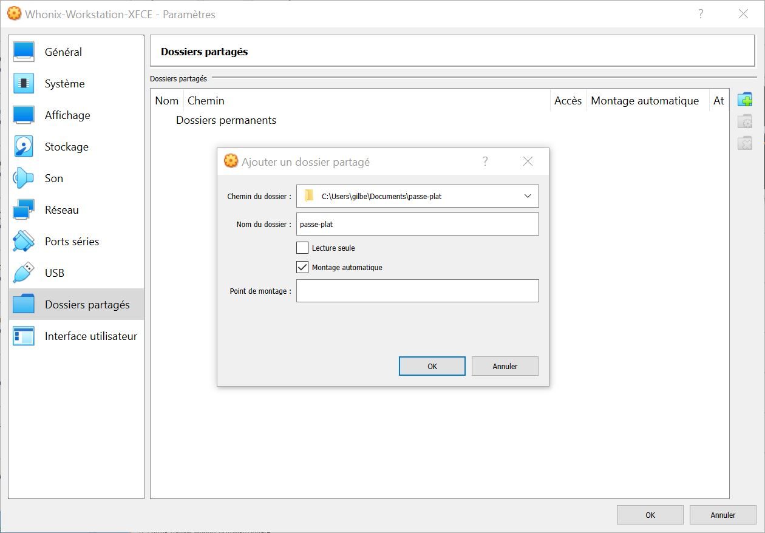Click Annuler in the Ajouter dialog

505,366
